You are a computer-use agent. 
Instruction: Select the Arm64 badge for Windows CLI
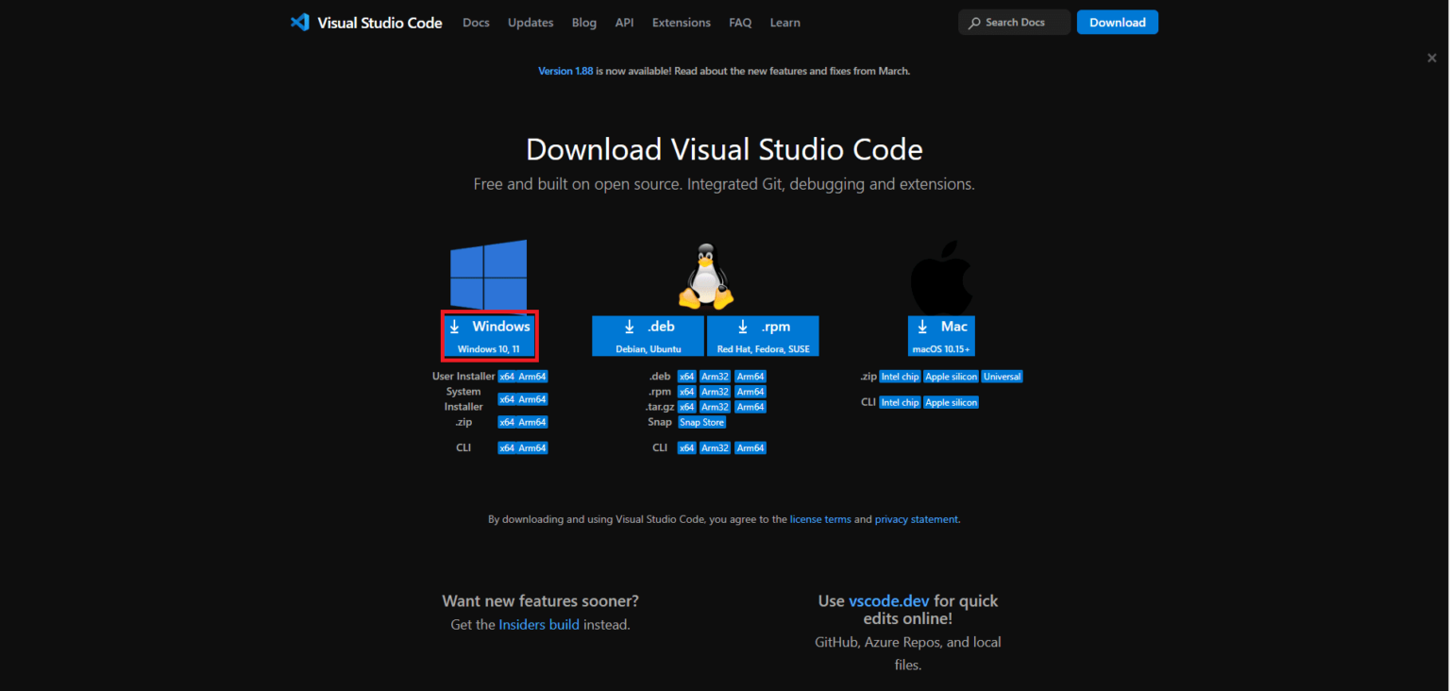[534, 447]
